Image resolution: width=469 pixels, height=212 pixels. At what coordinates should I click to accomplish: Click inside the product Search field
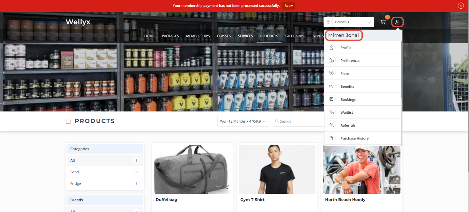coord(299,121)
